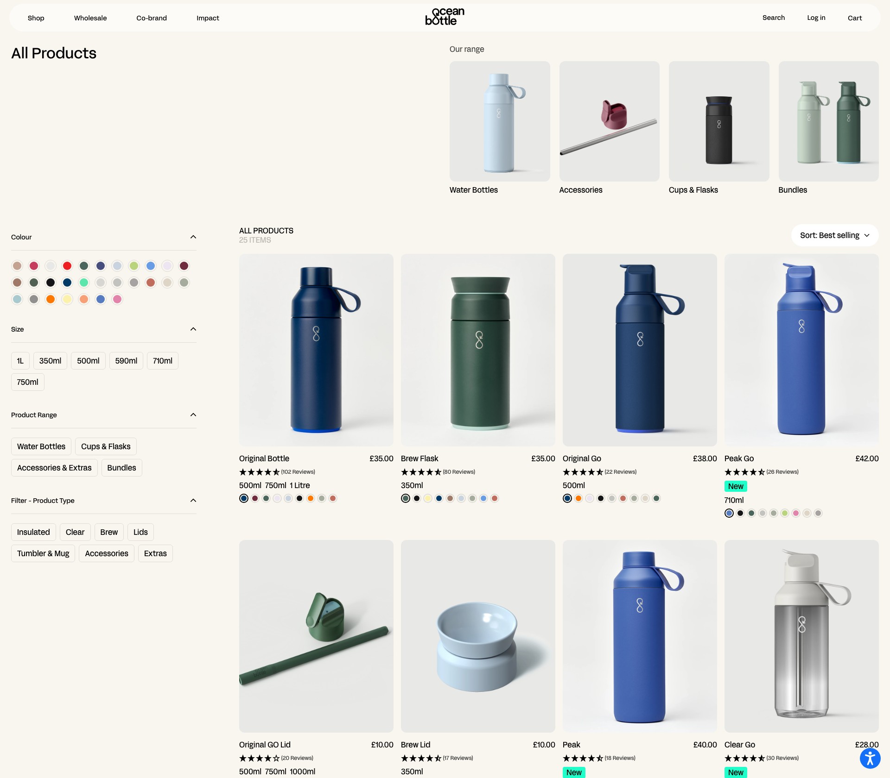Open the Accessories range thumbnail
The image size is (890, 778).
click(609, 121)
